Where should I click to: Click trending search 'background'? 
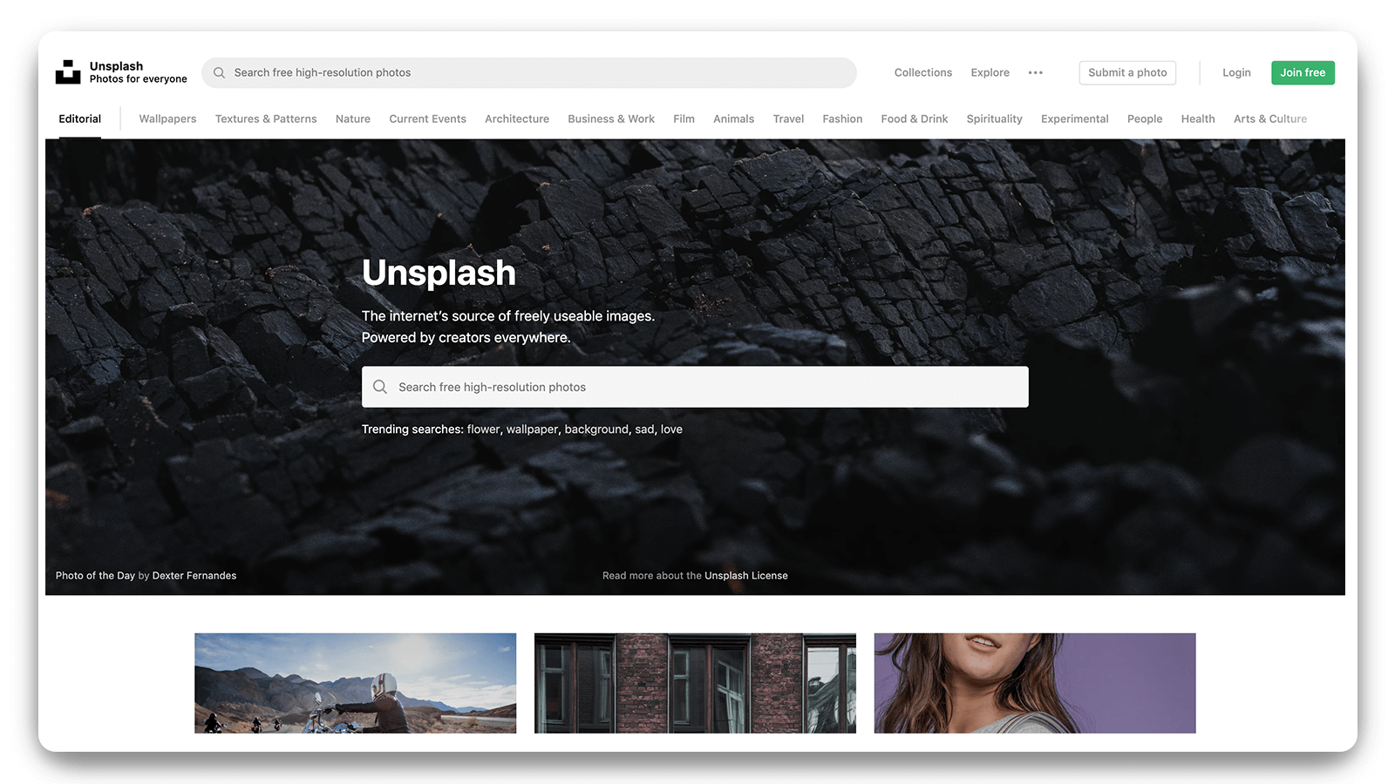pyautogui.click(x=596, y=429)
